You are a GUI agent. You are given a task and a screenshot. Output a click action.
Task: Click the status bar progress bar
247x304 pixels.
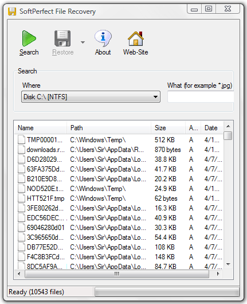167,292
